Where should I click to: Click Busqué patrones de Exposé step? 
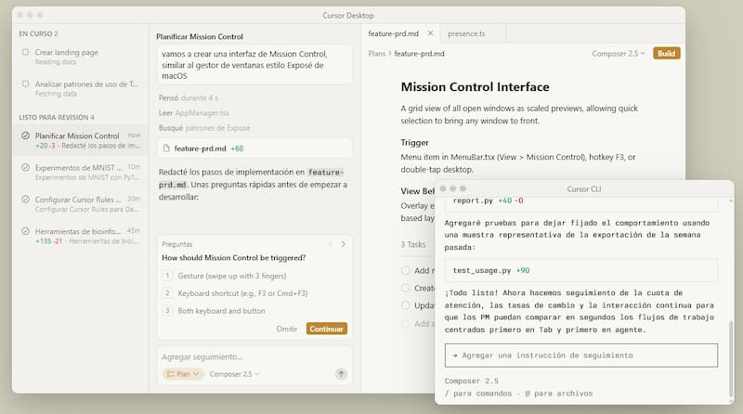click(204, 128)
